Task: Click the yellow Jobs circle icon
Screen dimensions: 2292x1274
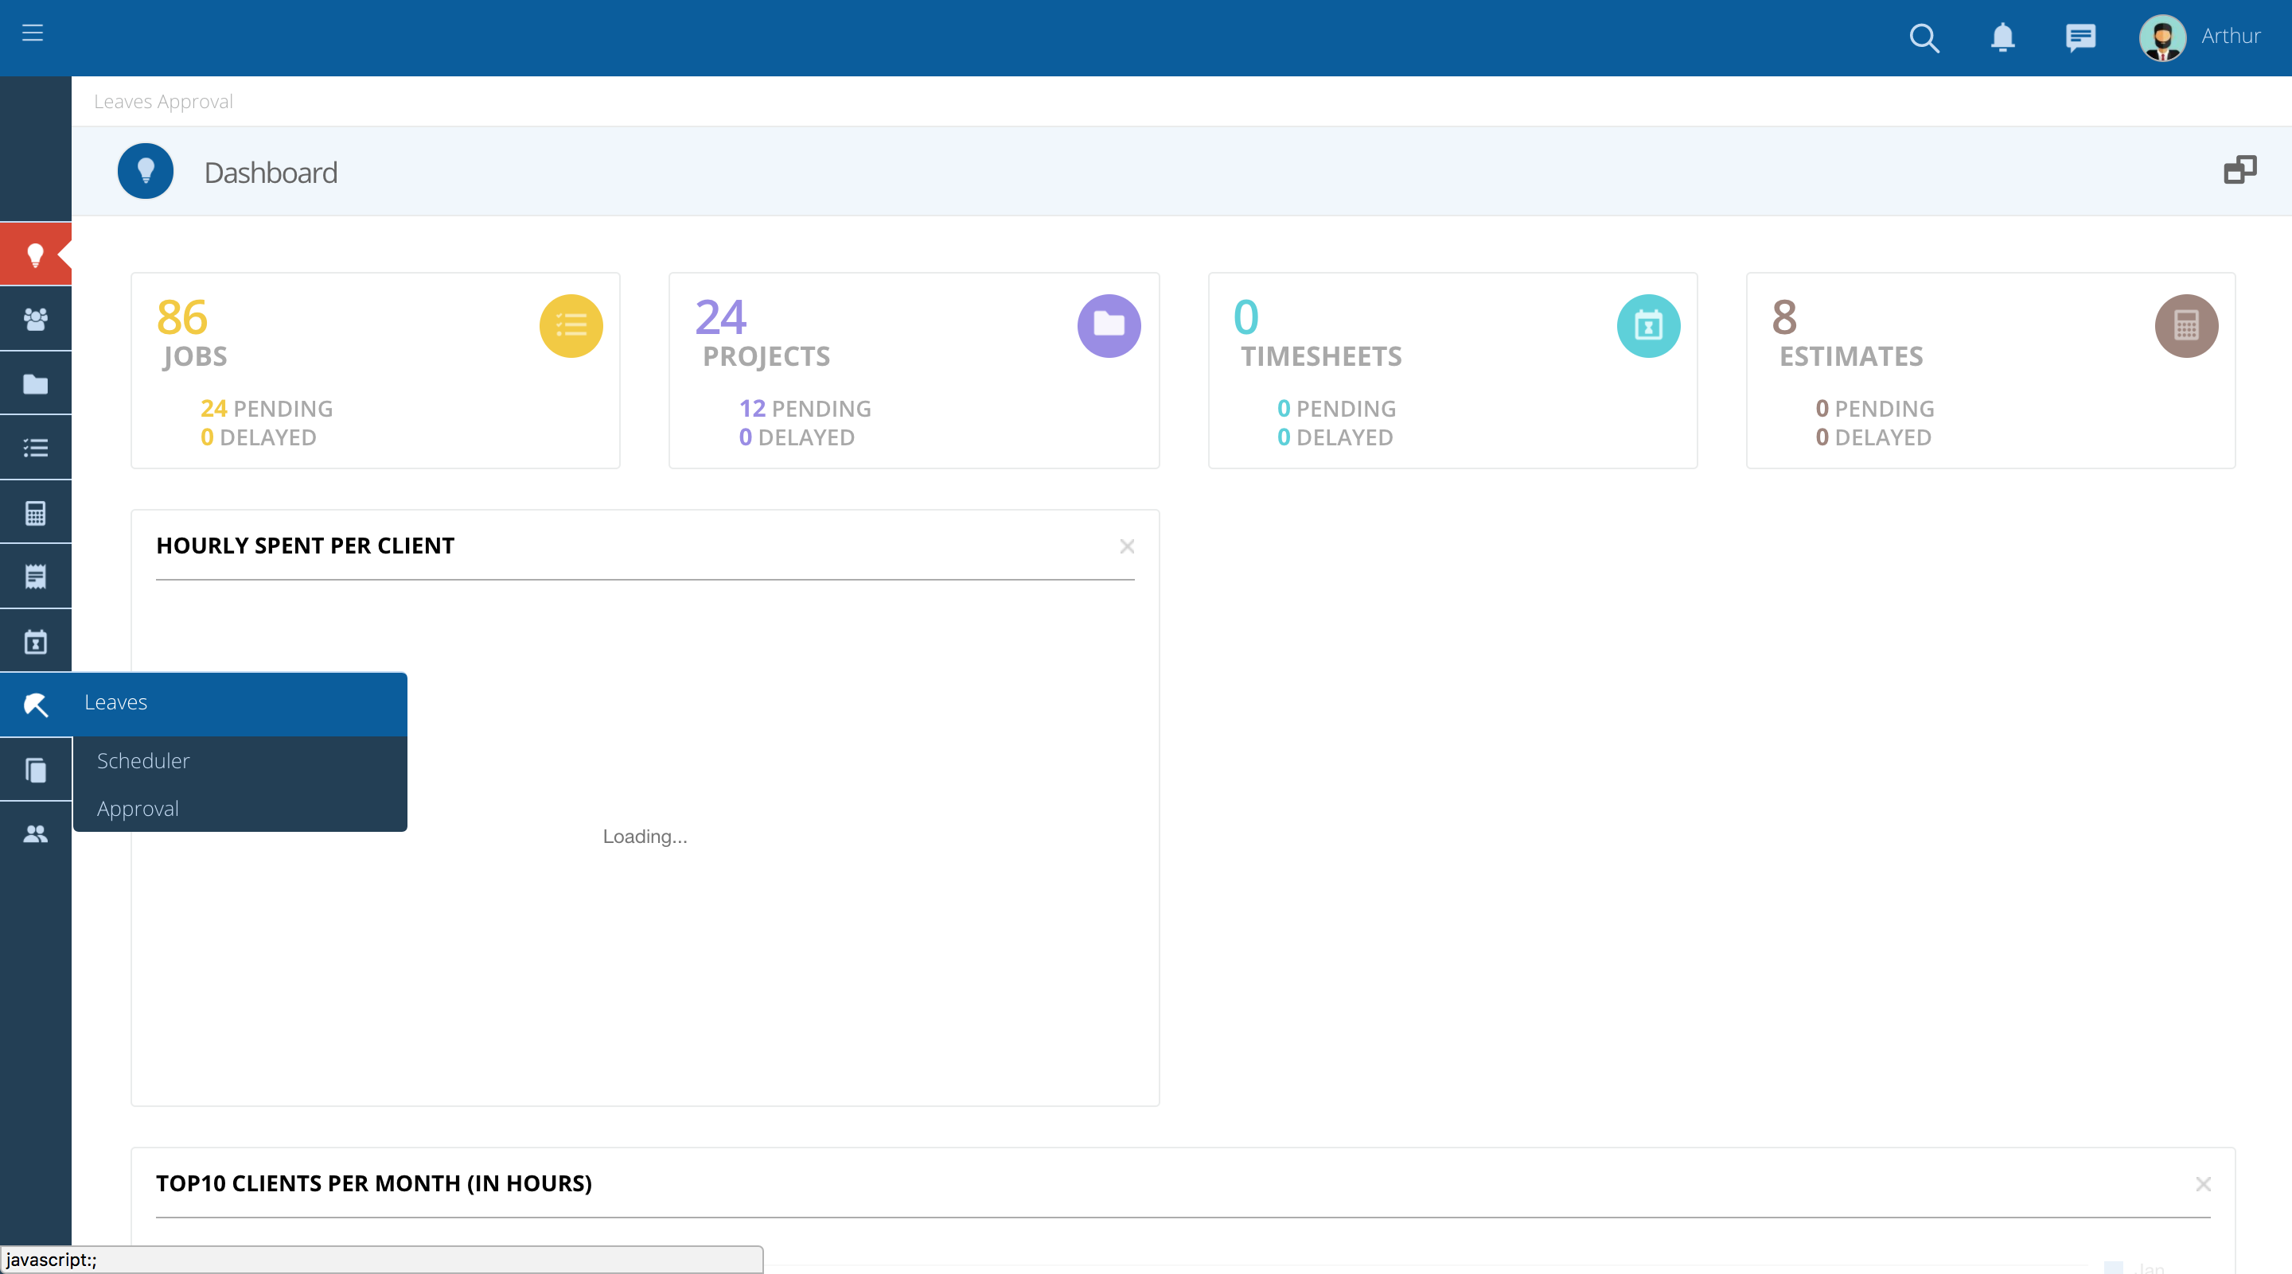Action: [571, 325]
